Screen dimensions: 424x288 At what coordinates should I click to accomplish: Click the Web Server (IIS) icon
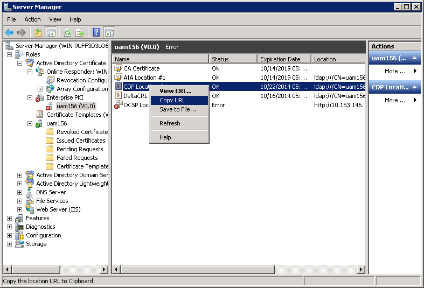pos(30,209)
